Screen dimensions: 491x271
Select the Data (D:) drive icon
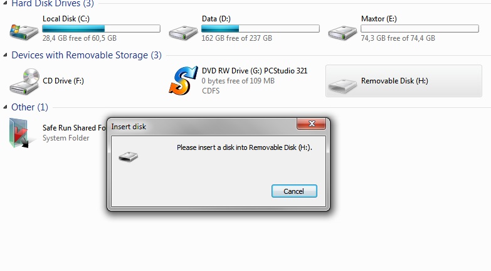[183, 30]
